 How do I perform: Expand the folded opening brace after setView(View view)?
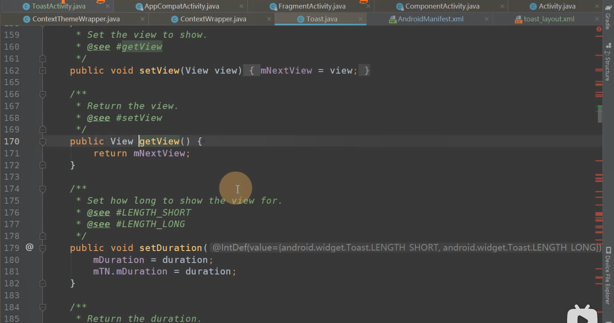coord(251,70)
